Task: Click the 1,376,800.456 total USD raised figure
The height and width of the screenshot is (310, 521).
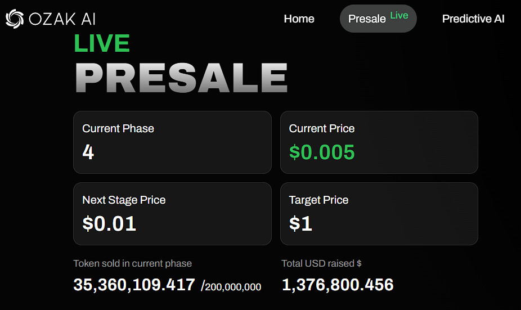Action: click(x=337, y=285)
